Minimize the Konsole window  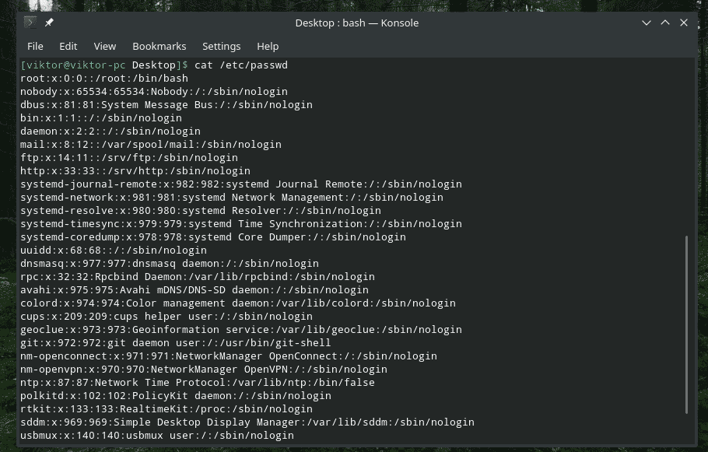646,23
